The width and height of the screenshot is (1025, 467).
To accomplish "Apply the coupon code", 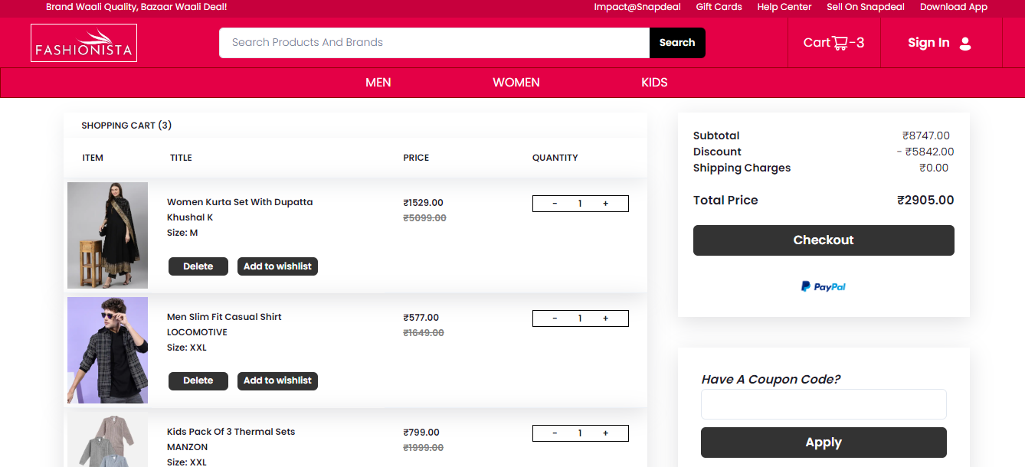I will point(824,443).
